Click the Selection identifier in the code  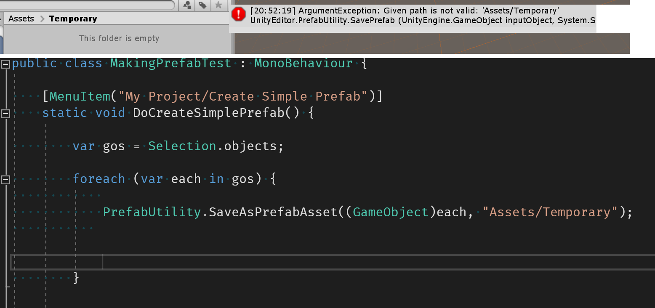click(182, 146)
